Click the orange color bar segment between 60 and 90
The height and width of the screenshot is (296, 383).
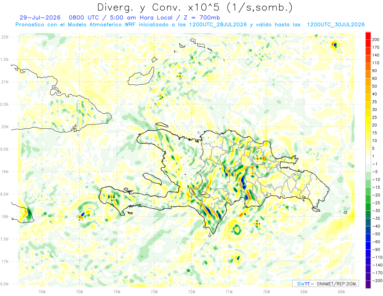pos(368,74)
